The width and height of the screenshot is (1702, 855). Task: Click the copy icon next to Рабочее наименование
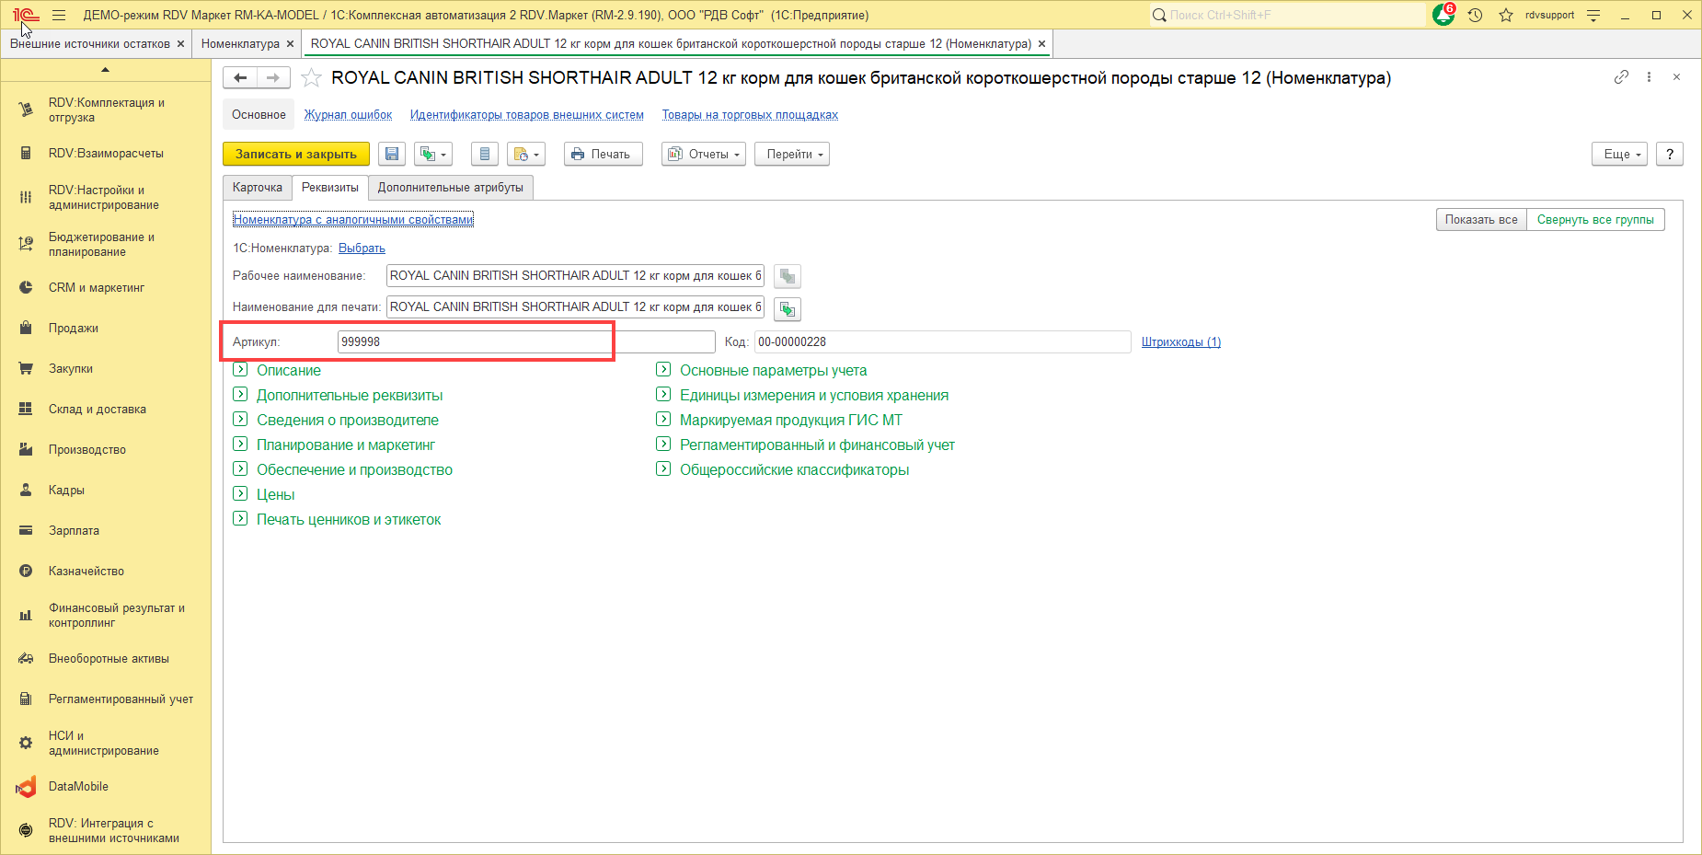[x=788, y=276]
